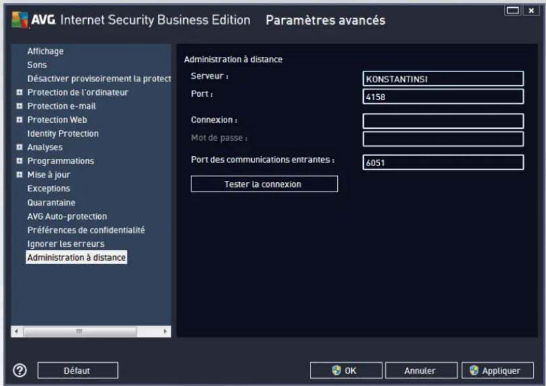Open AVG Auto-protection settings

[67, 216]
